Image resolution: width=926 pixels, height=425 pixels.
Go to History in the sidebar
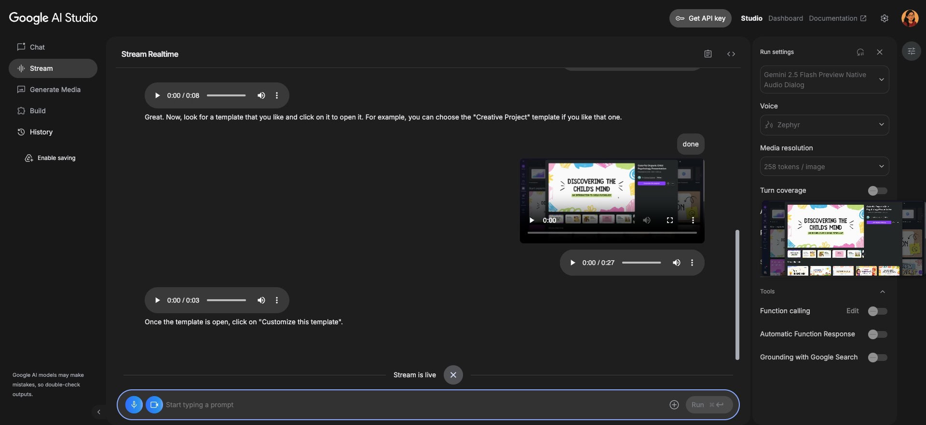(x=41, y=132)
